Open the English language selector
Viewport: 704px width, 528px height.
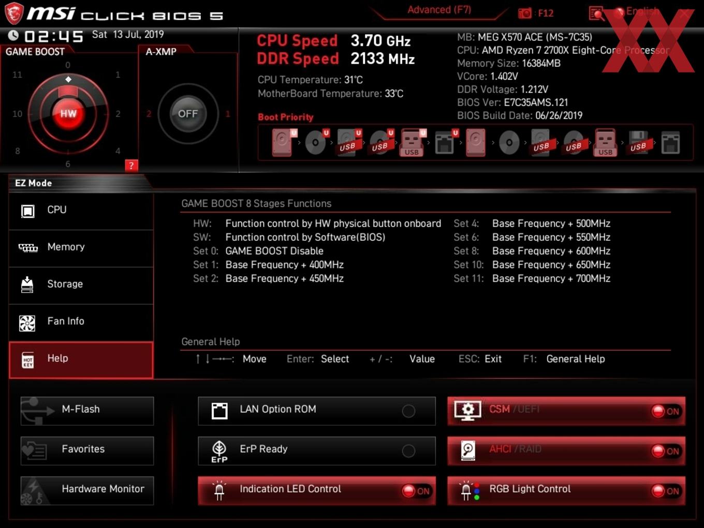click(642, 11)
